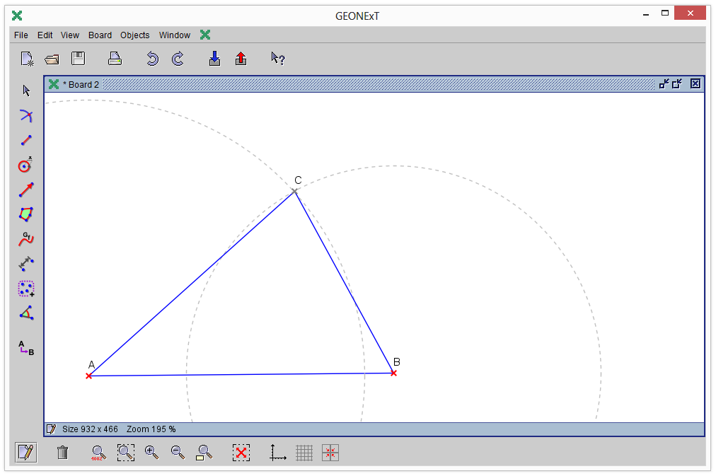Minimize the Board 2 inner window
Viewport: 716px width, 476px height.
[664, 83]
